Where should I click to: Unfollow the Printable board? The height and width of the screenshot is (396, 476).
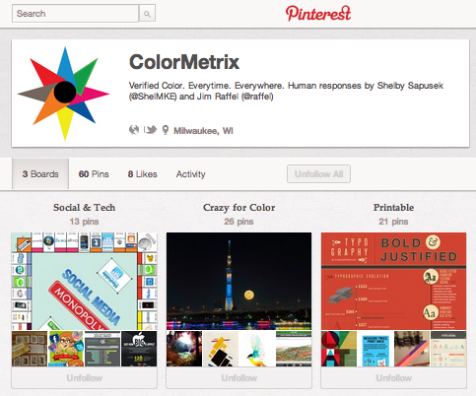(393, 378)
